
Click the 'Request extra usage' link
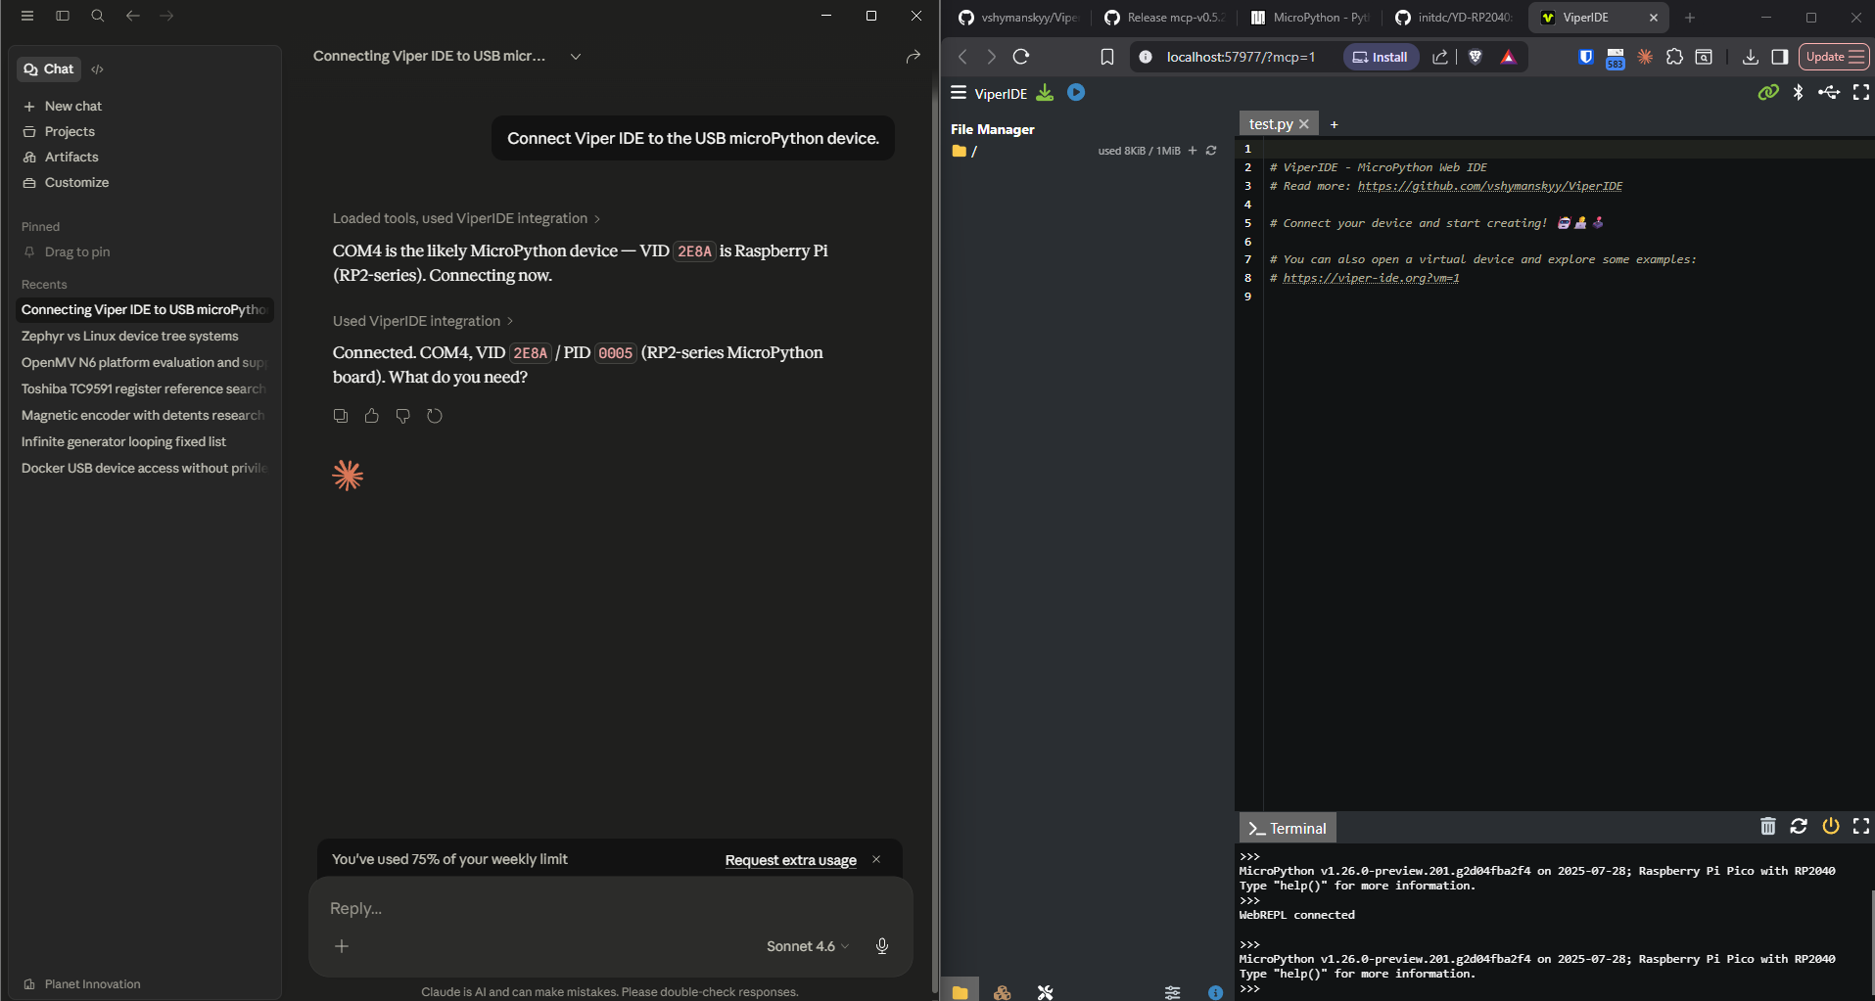click(790, 860)
